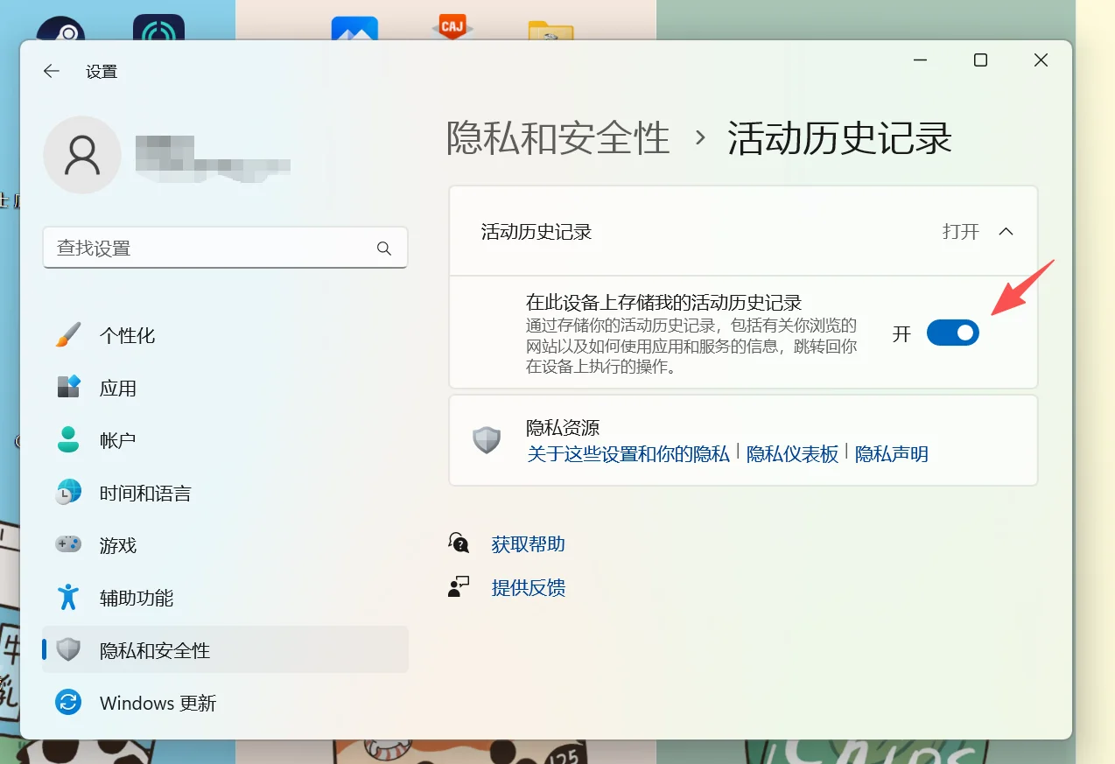Open the blue mountain desktop icon
Image resolution: width=1115 pixels, height=764 pixels.
click(354, 29)
